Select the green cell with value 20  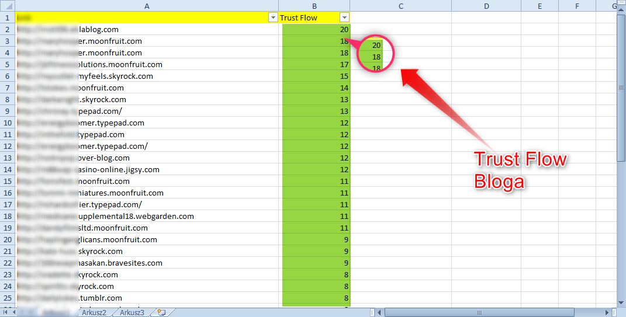point(316,29)
